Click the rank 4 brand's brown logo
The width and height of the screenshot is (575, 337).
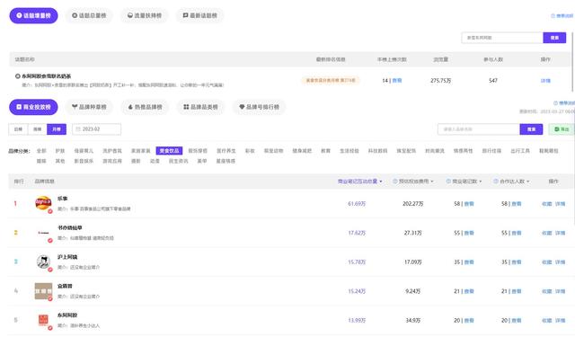tap(43, 291)
